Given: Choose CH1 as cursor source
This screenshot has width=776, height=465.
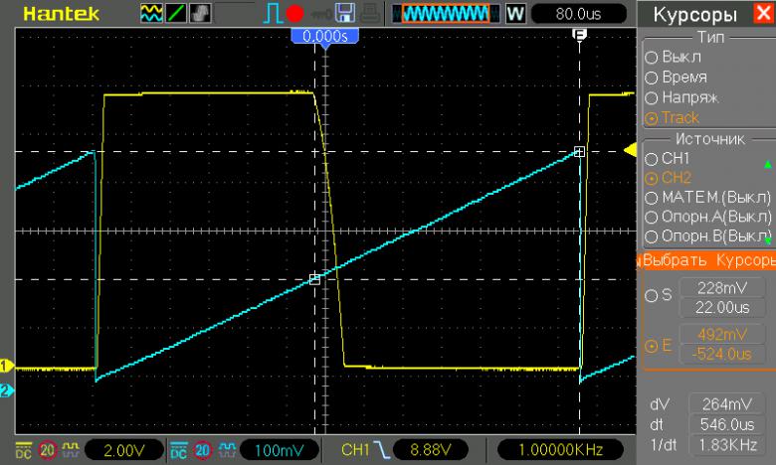Looking at the screenshot, I should [x=650, y=158].
